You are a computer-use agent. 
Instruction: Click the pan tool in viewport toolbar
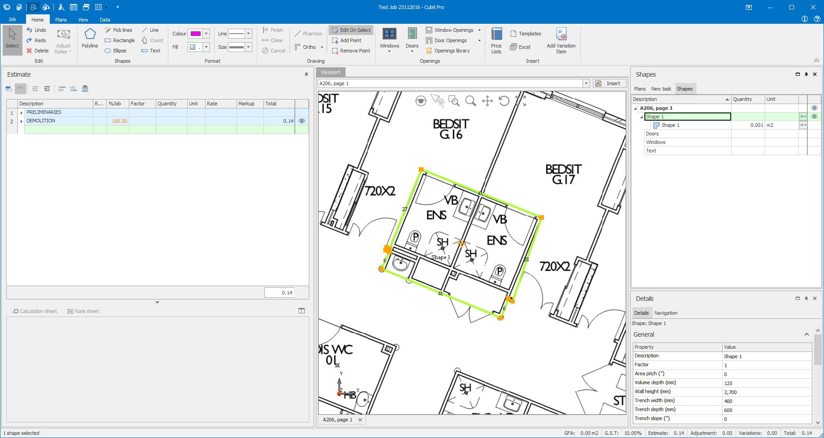click(x=487, y=101)
